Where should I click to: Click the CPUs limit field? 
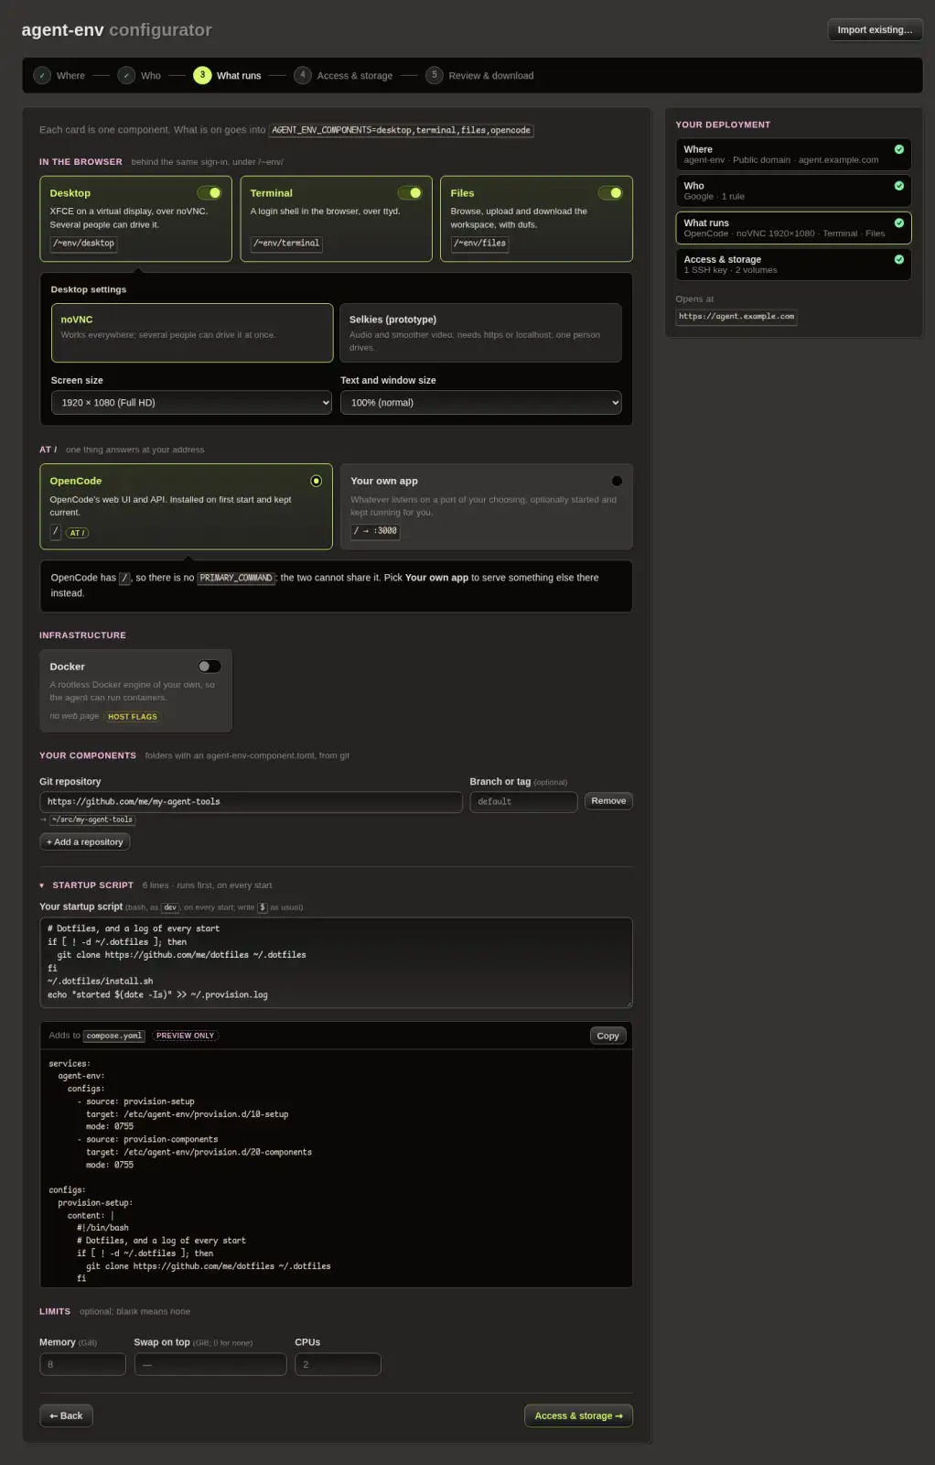pos(338,1364)
